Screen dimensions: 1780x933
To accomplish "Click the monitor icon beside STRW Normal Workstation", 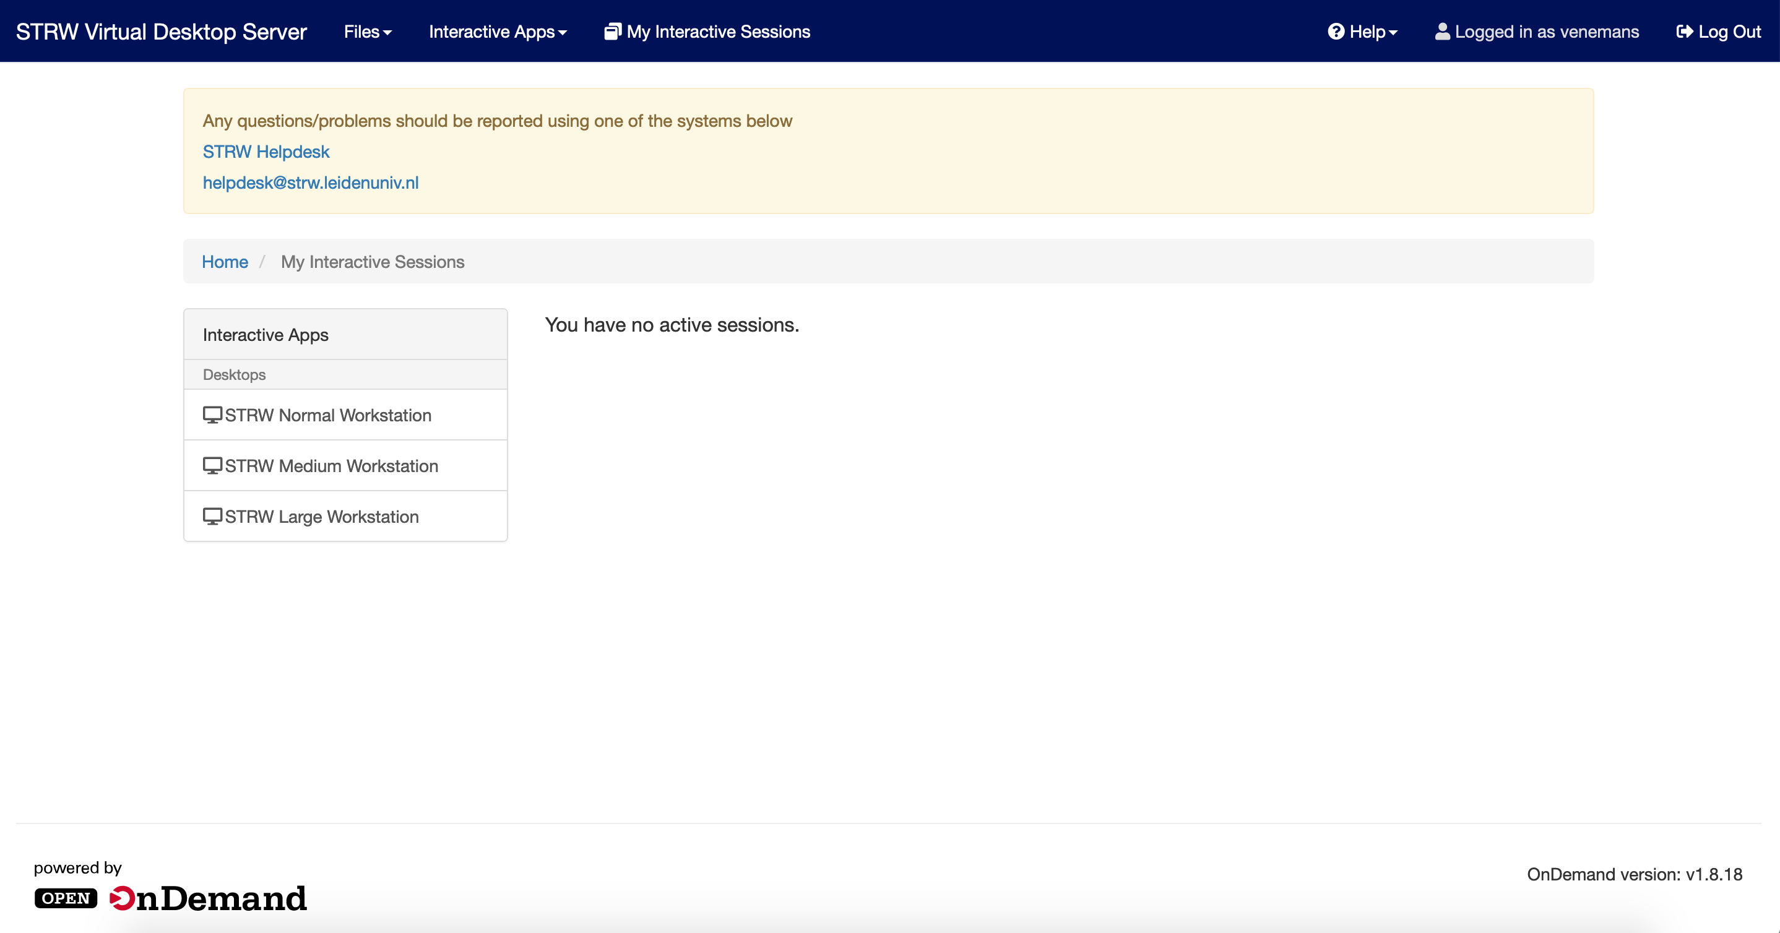I will pos(212,415).
